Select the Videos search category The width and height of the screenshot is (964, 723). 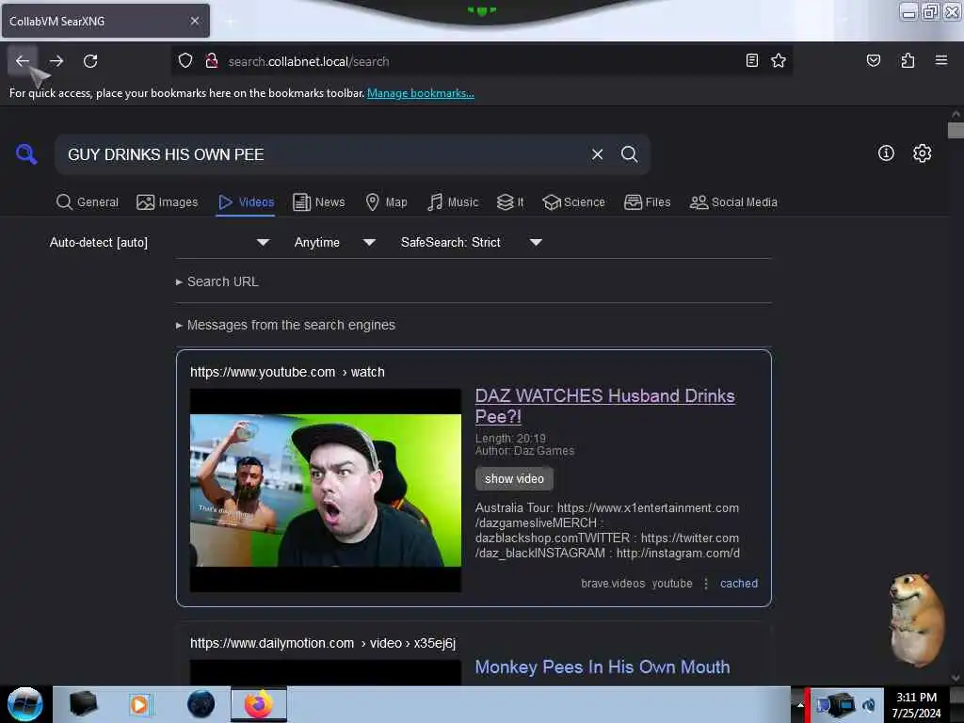(x=246, y=201)
